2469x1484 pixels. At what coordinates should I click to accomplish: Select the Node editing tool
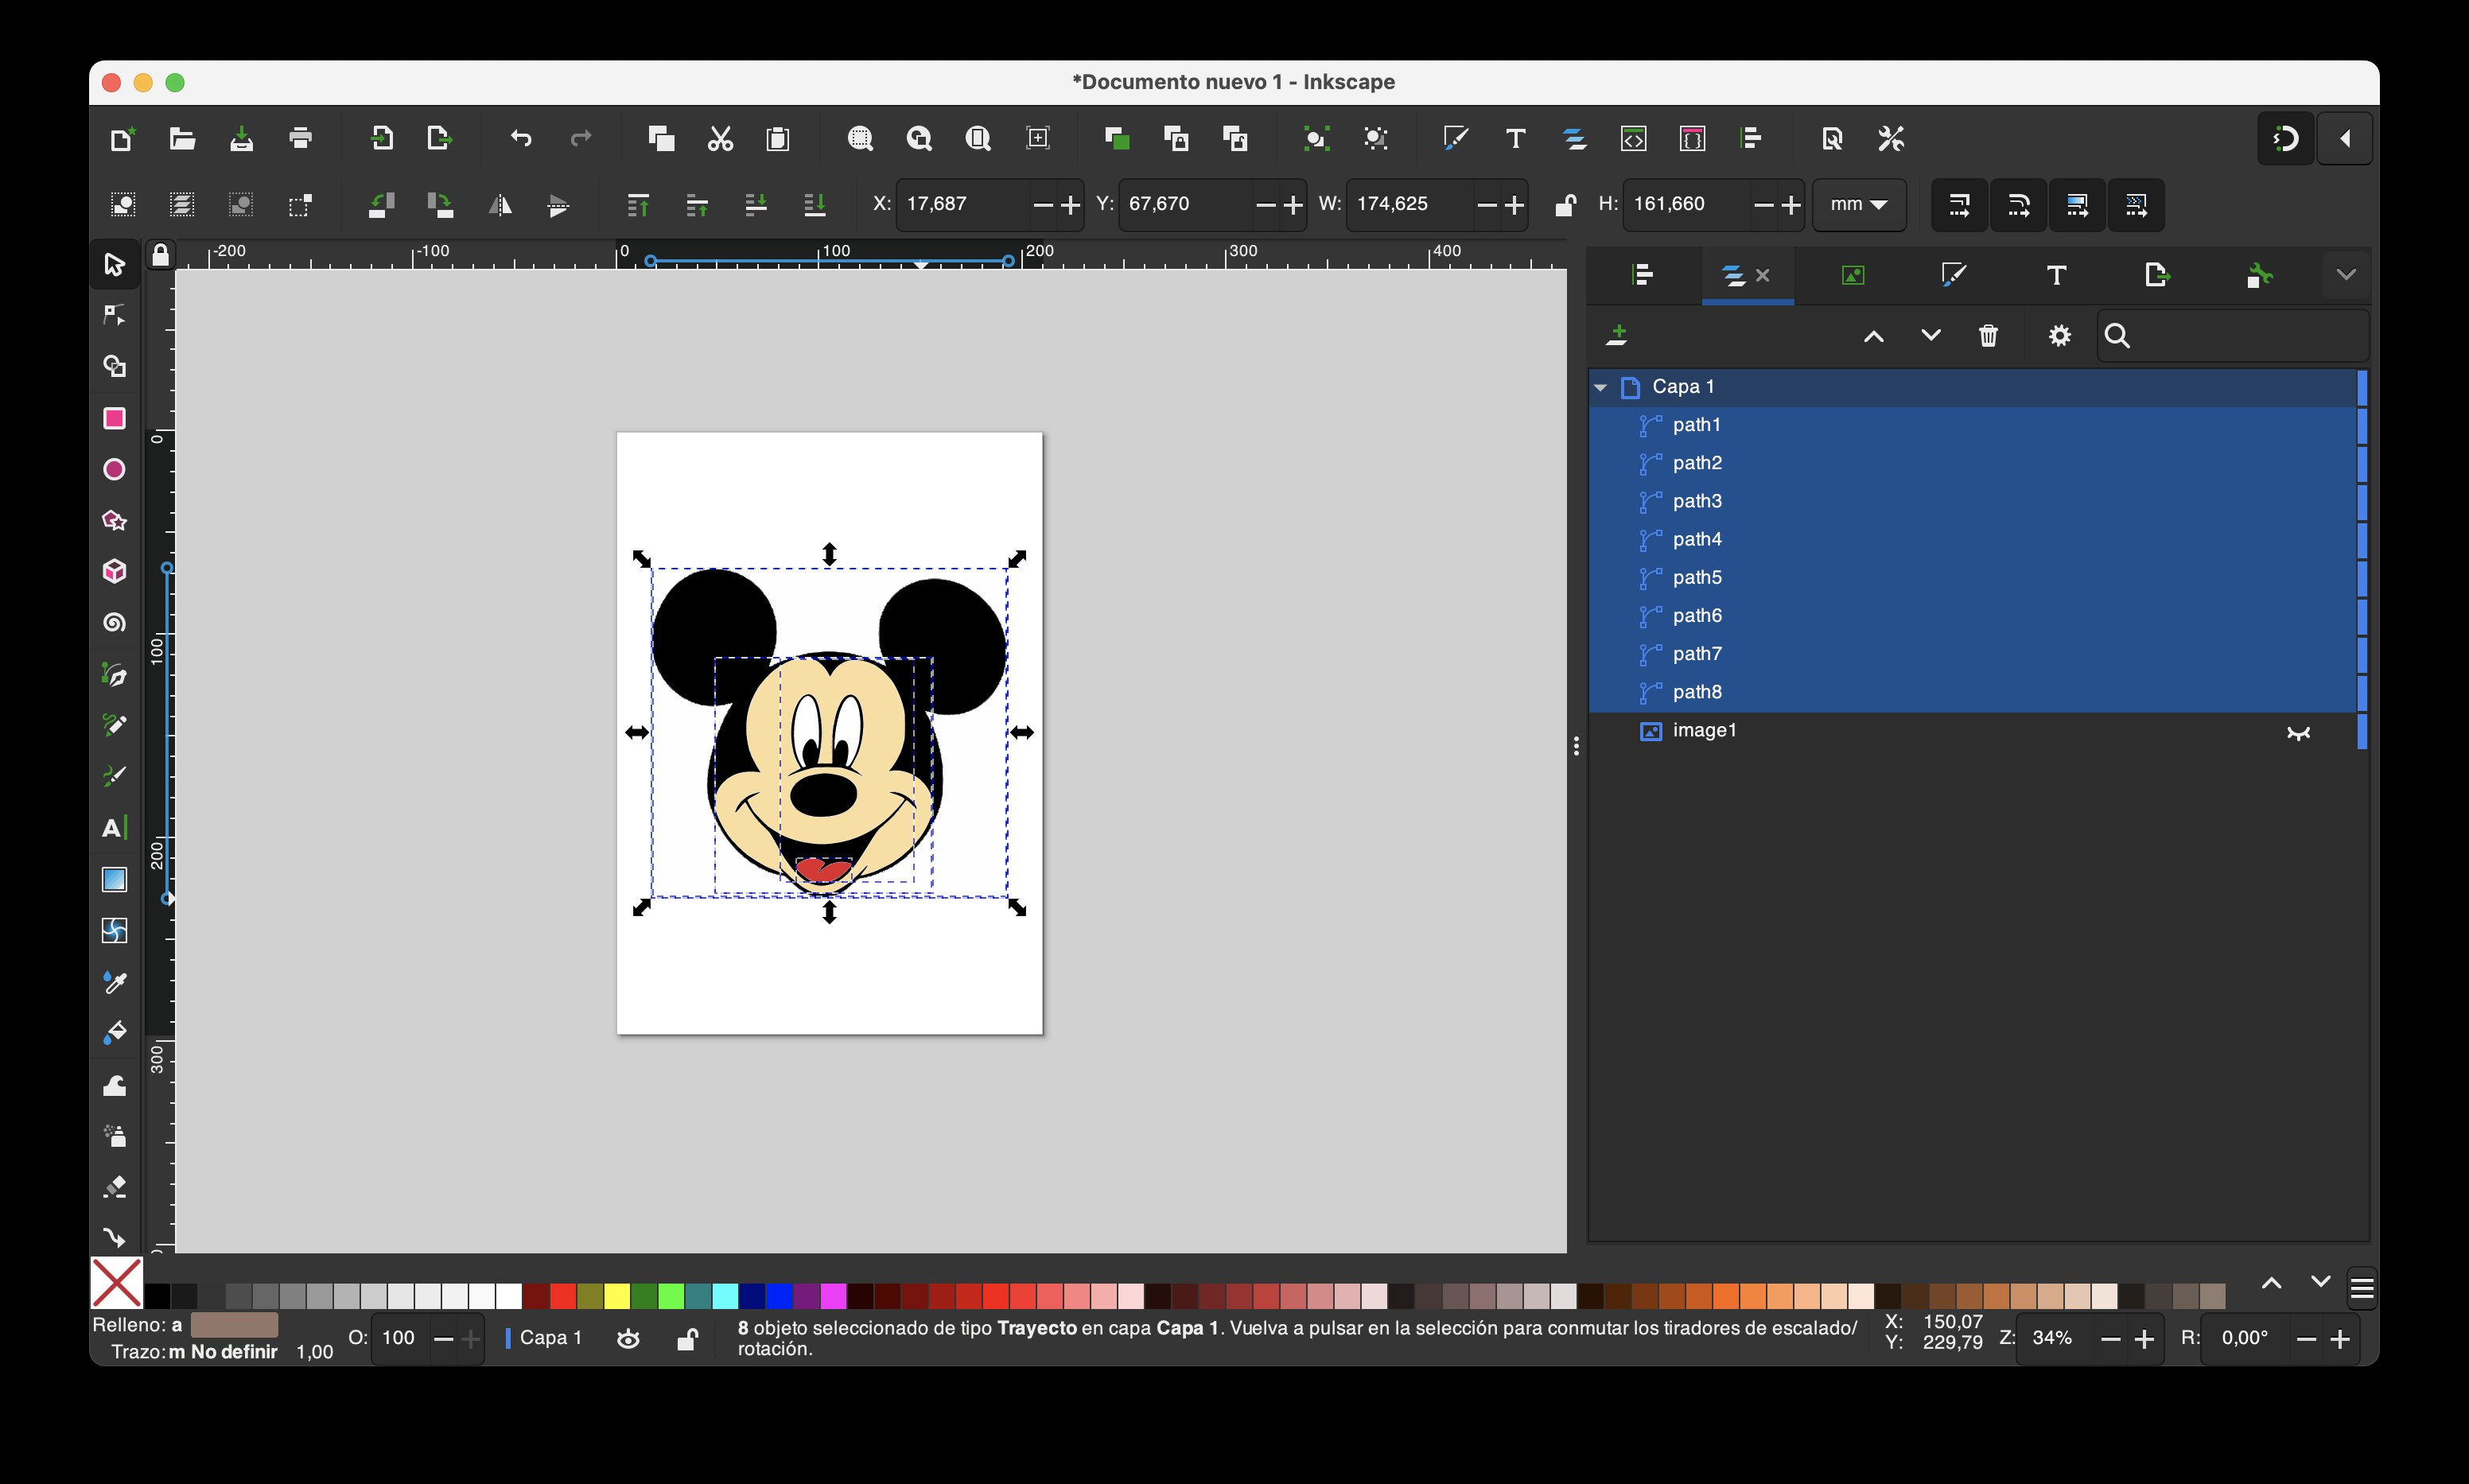click(114, 316)
